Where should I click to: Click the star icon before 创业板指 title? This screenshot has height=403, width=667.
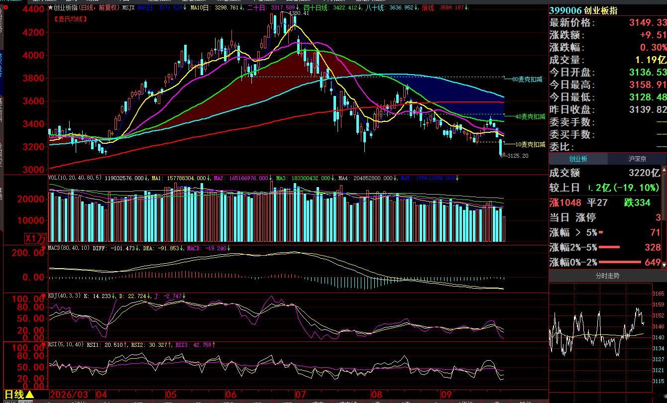(x=50, y=8)
